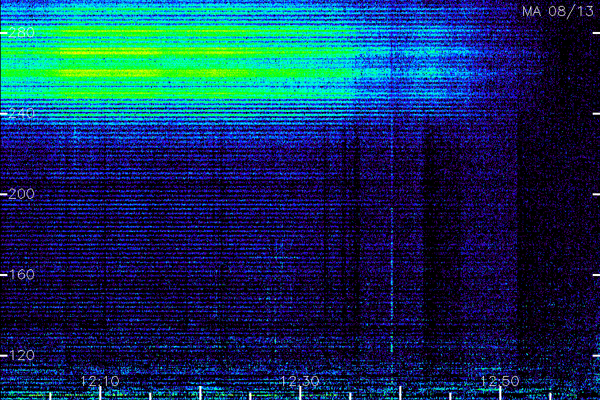This screenshot has width=600, height=400.
Task: Click the 240 frequency axis label
Action: [21, 113]
